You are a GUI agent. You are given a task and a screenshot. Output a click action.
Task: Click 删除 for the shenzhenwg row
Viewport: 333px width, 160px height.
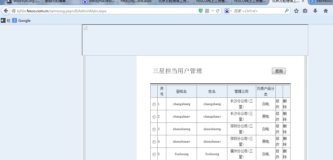pos(285,129)
